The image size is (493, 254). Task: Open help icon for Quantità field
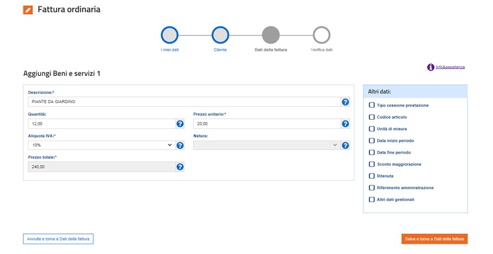click(180, 124)
